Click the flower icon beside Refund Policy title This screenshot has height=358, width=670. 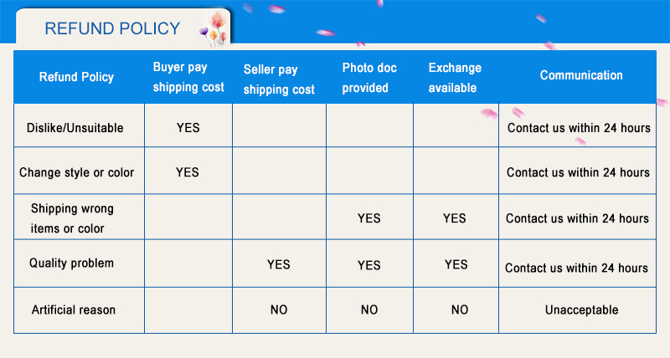pyautogui.click(x=214, y=29)
